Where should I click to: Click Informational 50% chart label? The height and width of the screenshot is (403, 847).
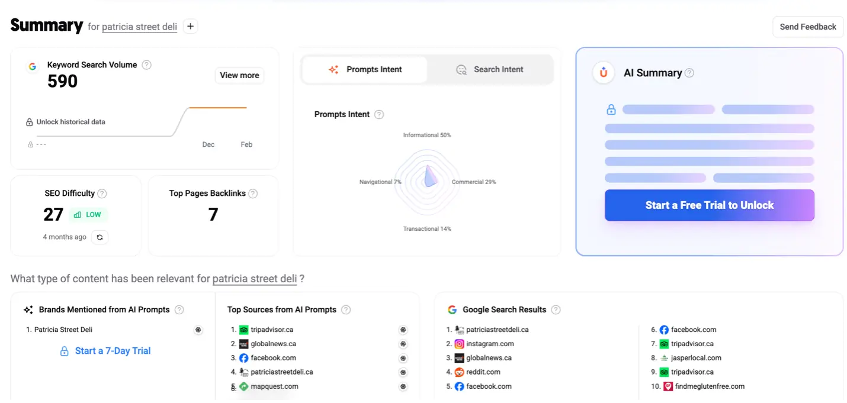click(x=427, y=135)
